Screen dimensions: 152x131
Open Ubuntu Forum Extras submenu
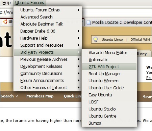pos(48,10)
